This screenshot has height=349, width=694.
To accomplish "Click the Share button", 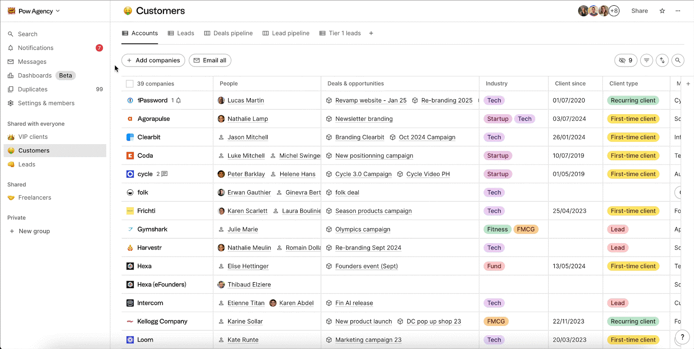I will tap(639, 11).
